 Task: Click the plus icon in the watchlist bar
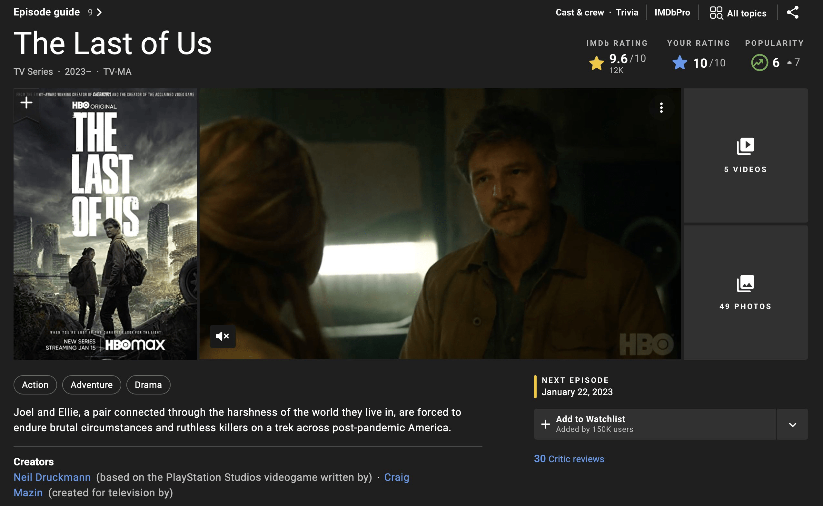546,424
